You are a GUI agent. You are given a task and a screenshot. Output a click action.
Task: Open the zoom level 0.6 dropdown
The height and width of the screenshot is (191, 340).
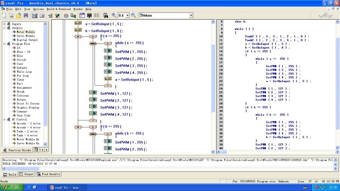[x=128, y=15]
